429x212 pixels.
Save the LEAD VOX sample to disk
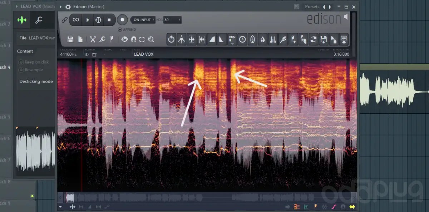(70, 39)
